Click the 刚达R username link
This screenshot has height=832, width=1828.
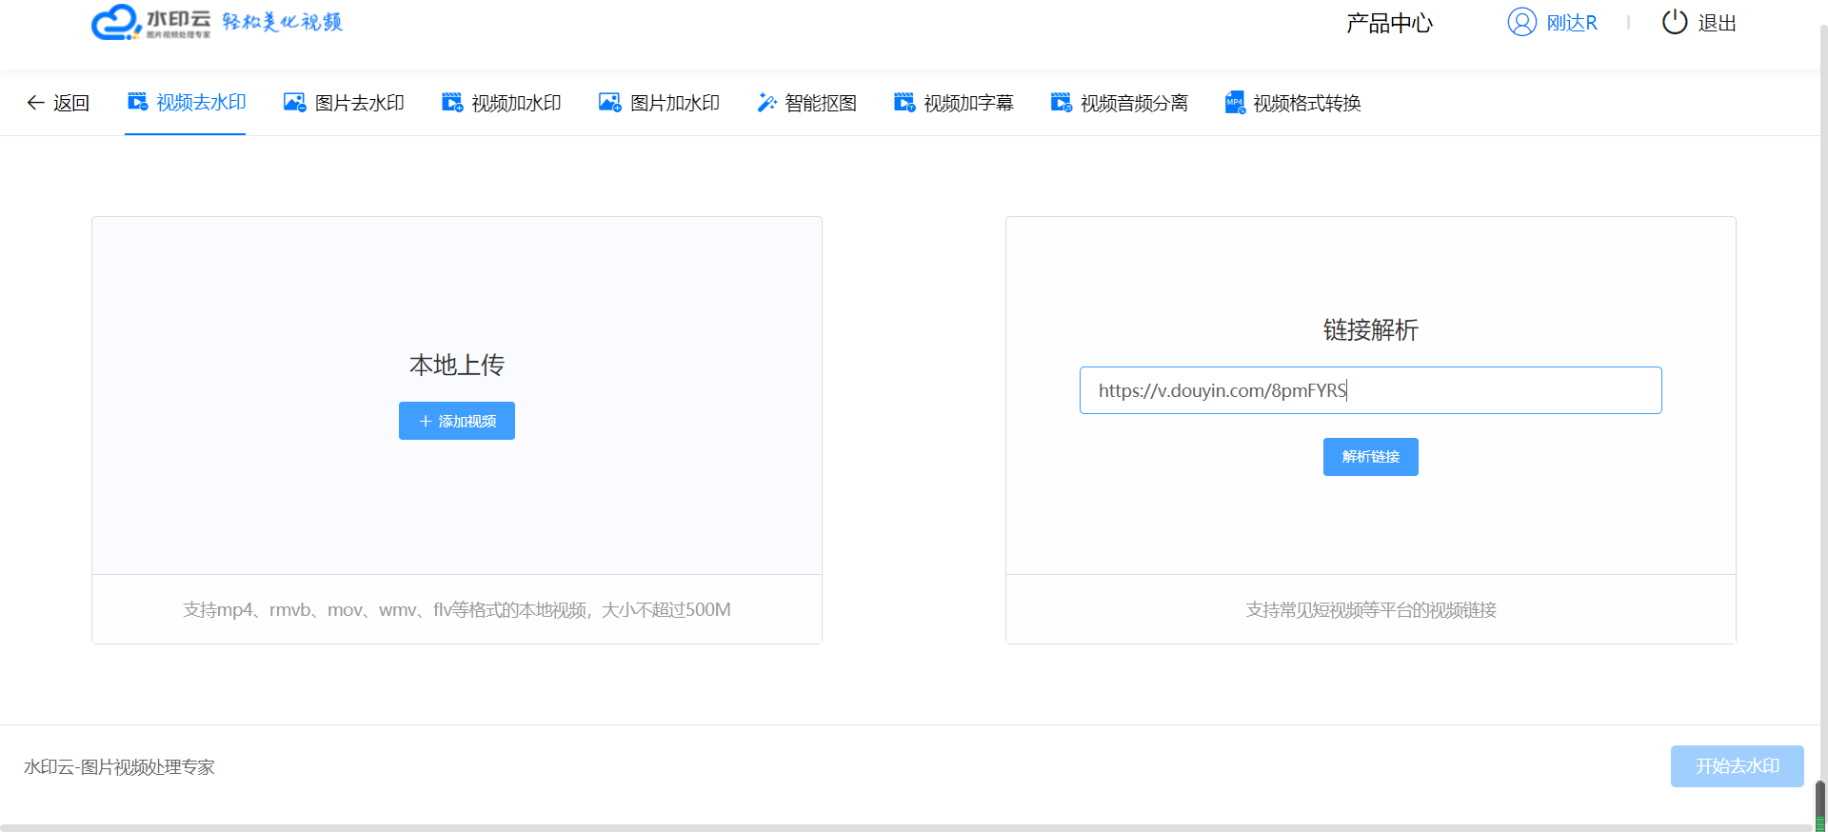click(1572, 23)
